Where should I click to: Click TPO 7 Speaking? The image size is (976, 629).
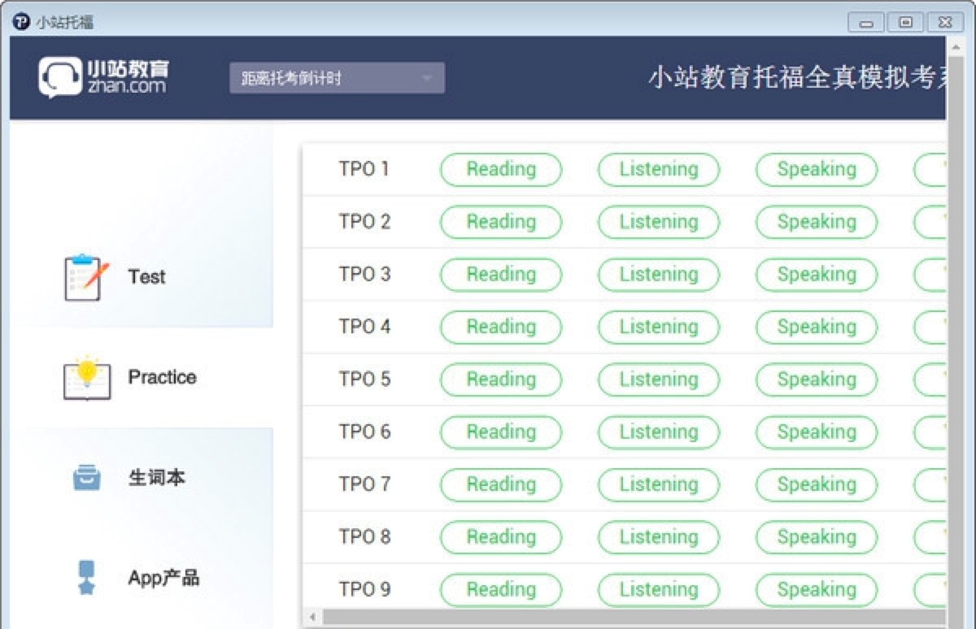(817, 484)
